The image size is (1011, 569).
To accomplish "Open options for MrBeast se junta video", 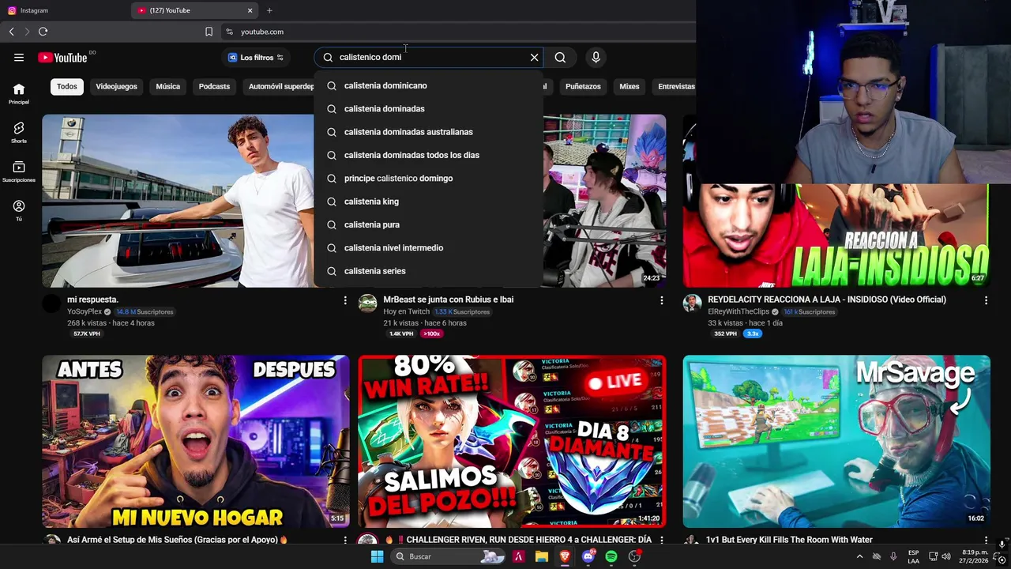I will pyautogui.click(x=661, y=300).
